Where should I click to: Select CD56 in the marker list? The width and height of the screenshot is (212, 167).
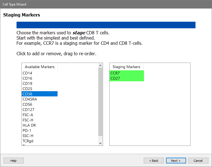(x=27, y=104)
